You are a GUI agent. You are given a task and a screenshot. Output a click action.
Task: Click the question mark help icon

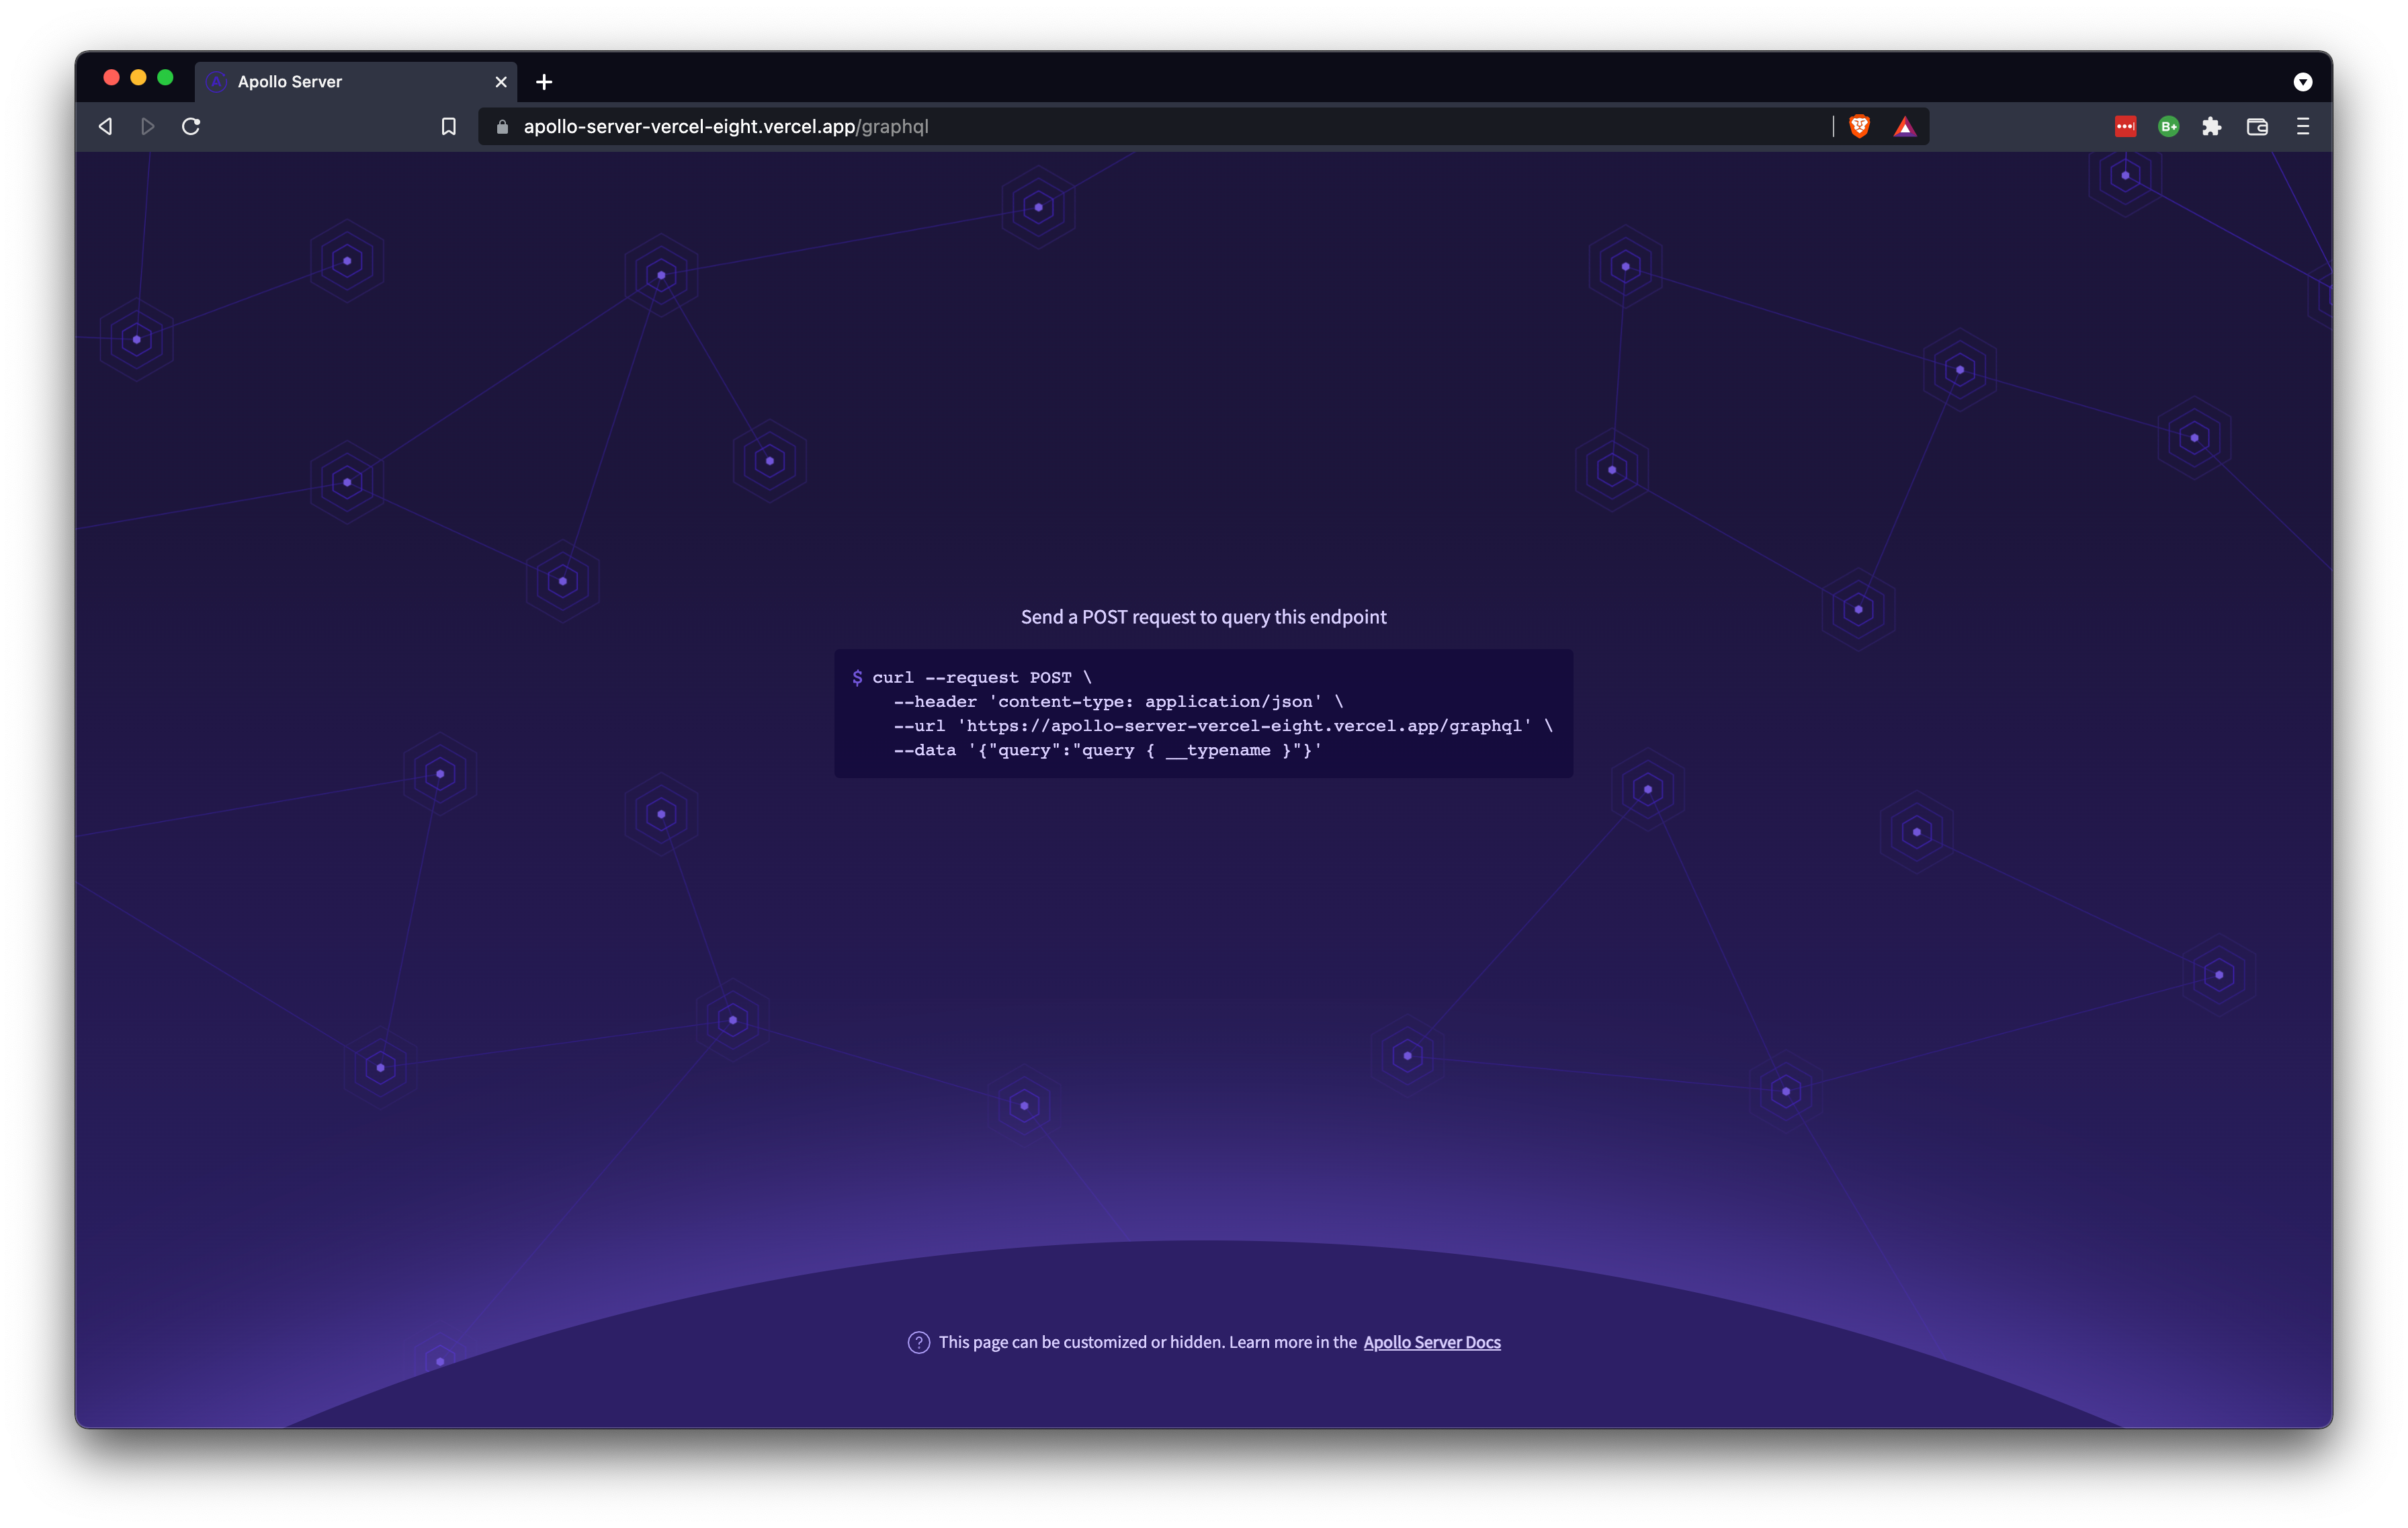[x=918, y=1342]
